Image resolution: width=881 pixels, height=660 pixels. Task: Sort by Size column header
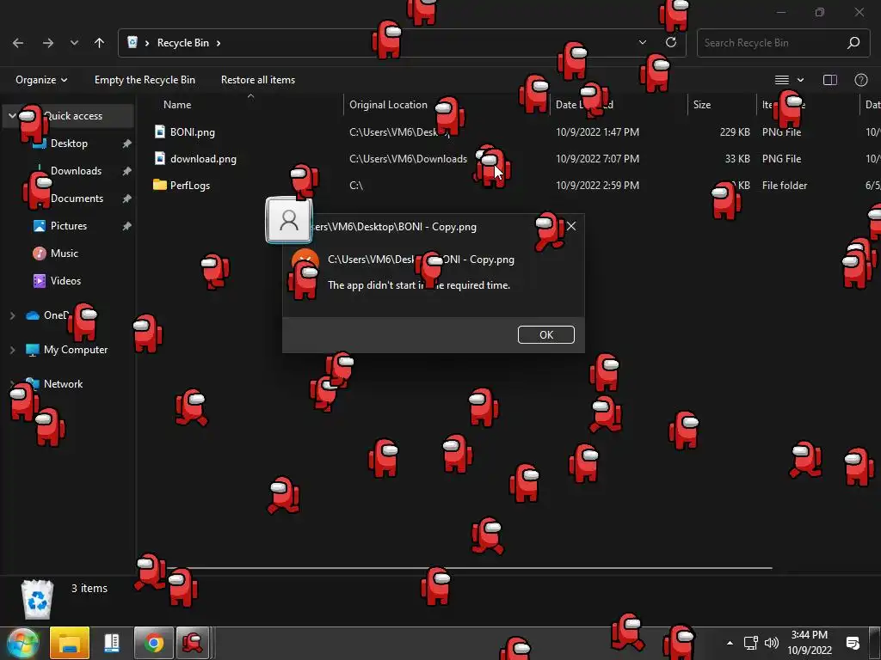(x=702, y=104)
